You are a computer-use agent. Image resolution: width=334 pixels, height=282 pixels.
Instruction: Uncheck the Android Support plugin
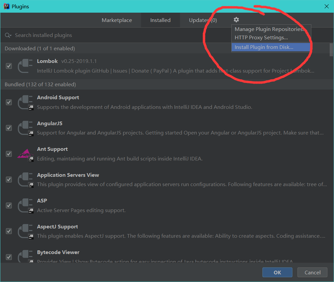(x=9, y=102)
